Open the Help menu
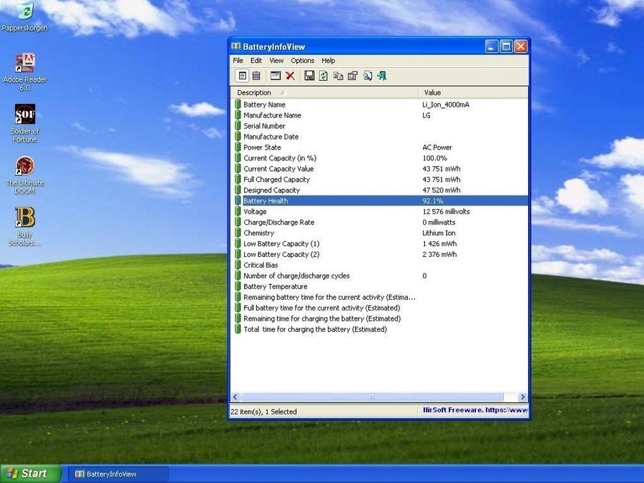 tap(328, 60)
